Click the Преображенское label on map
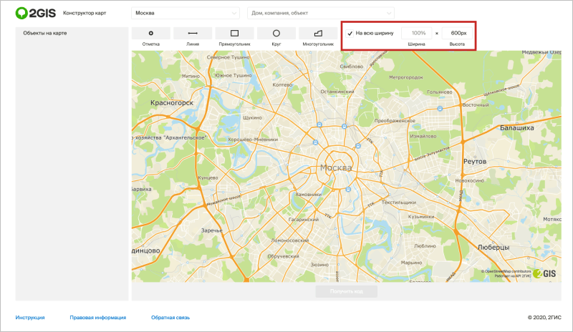573x332 pixels. 395,120
